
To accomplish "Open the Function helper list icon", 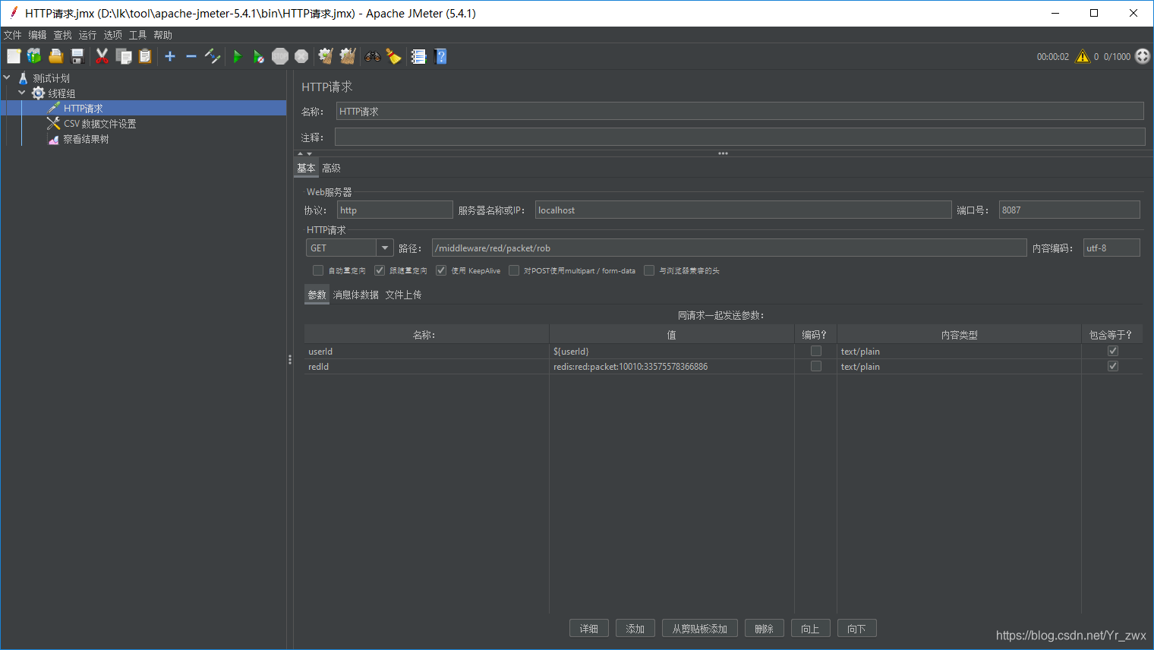I will 418,56.
